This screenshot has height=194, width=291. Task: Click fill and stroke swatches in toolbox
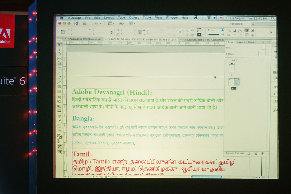[x=59, y=136]
